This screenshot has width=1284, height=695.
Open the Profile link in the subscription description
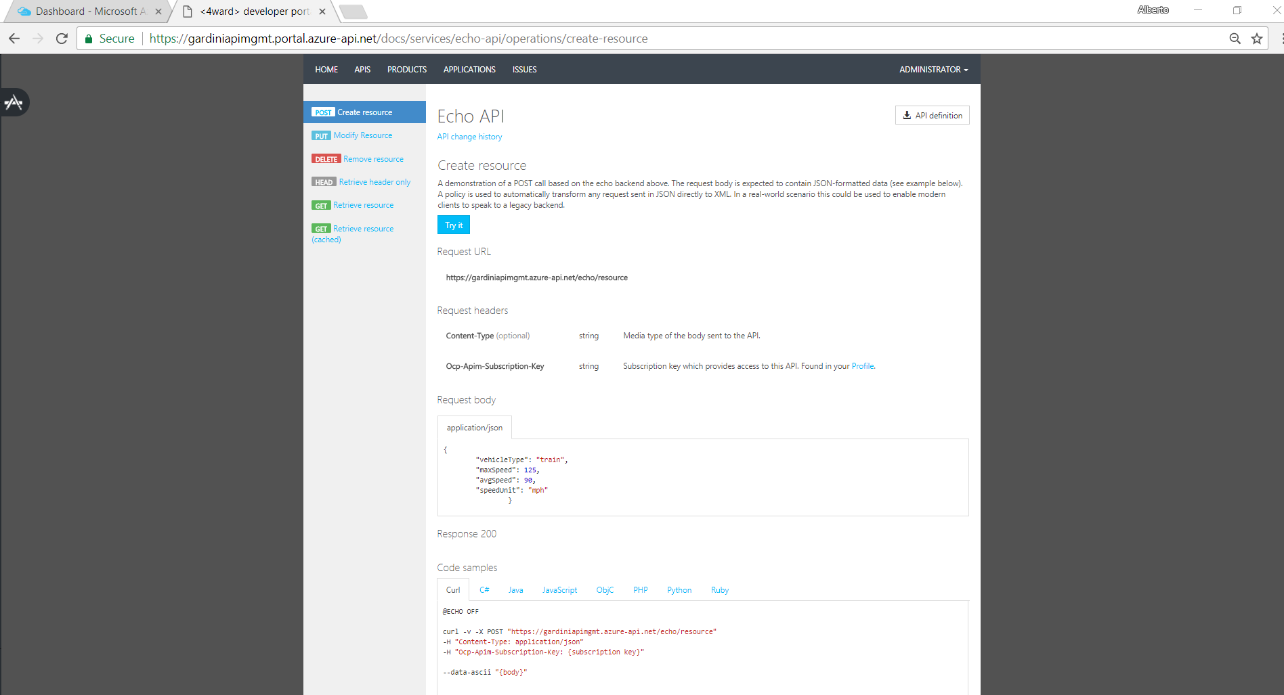coord(862,365)
